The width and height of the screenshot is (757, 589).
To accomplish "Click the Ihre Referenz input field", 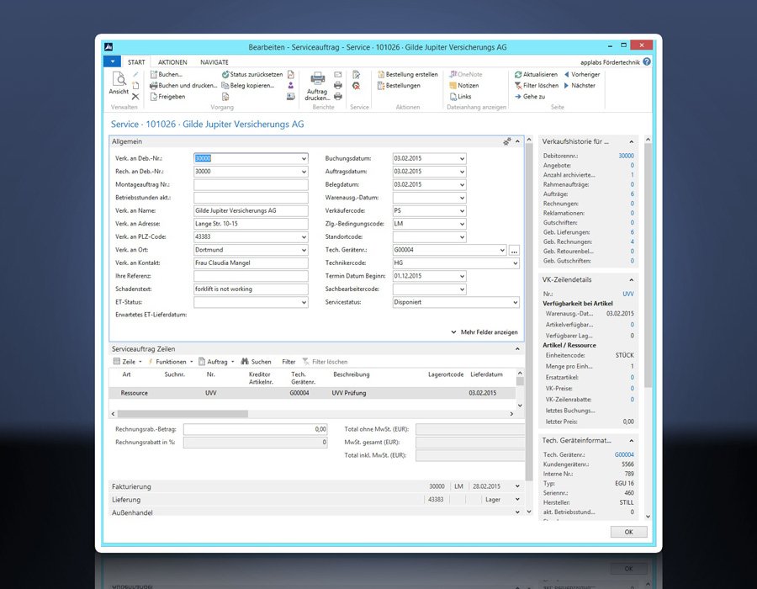I will coord(251,276).
